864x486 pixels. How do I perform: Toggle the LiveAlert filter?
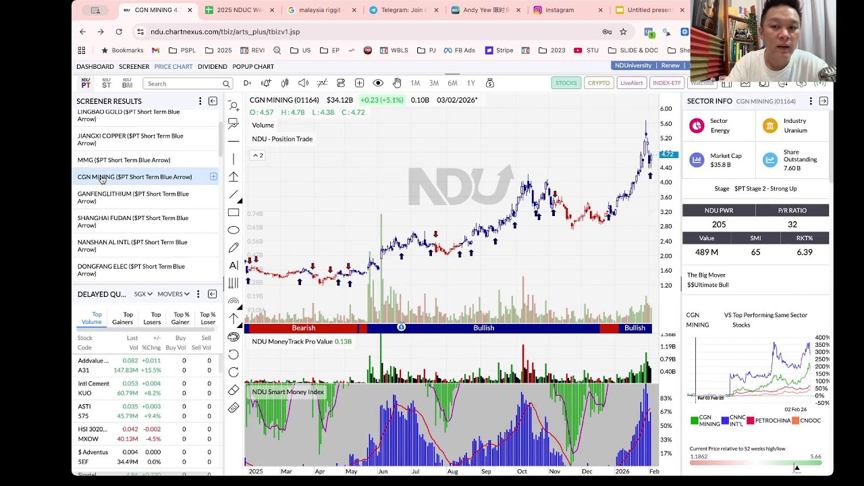point(632,83)
